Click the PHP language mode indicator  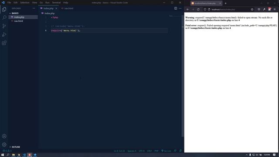(157, 151)
